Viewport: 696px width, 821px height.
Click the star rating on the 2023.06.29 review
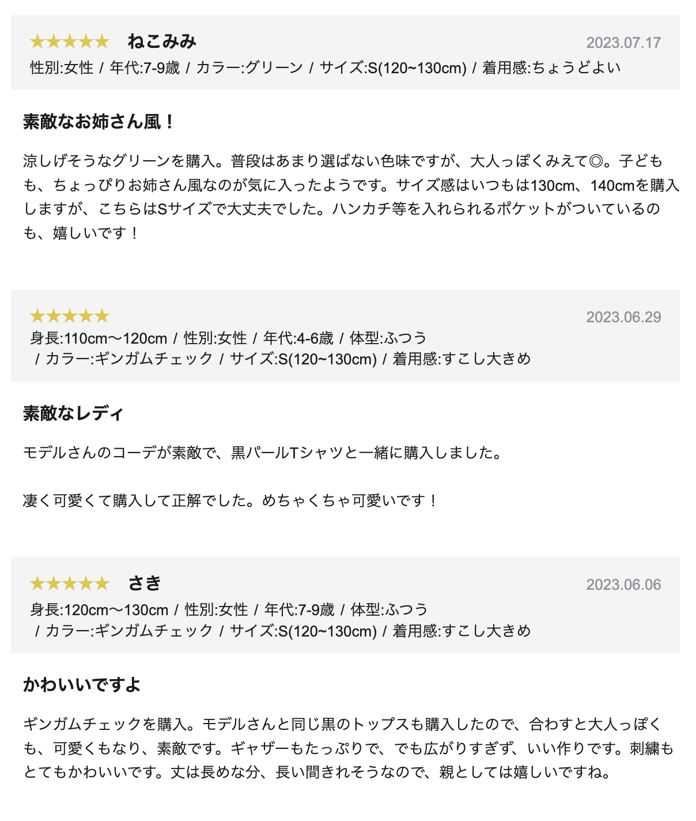(x=69, y=316)
